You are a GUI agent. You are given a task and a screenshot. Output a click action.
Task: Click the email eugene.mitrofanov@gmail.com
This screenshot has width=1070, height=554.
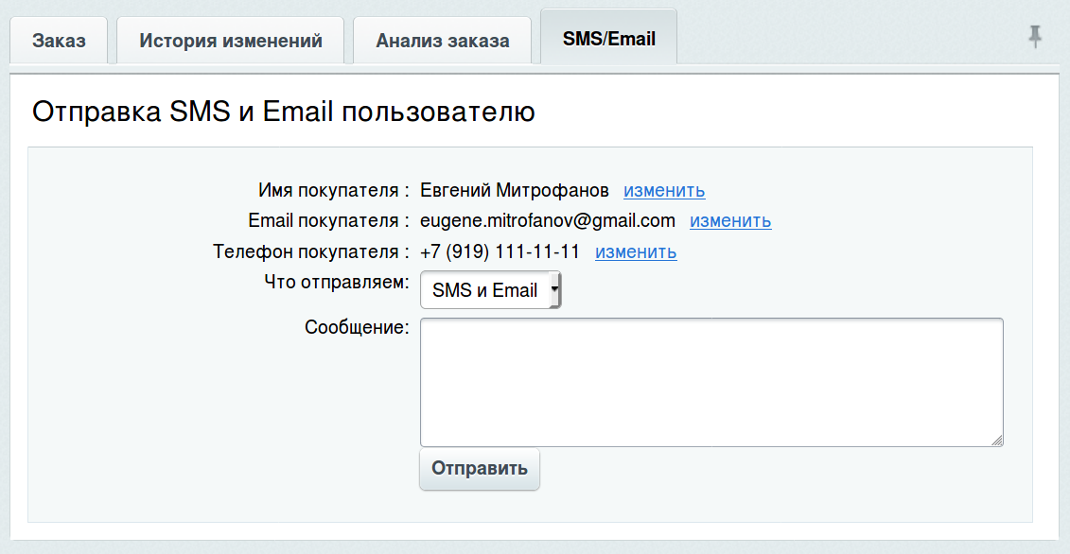pyautogui.click(x=548, y=221)
